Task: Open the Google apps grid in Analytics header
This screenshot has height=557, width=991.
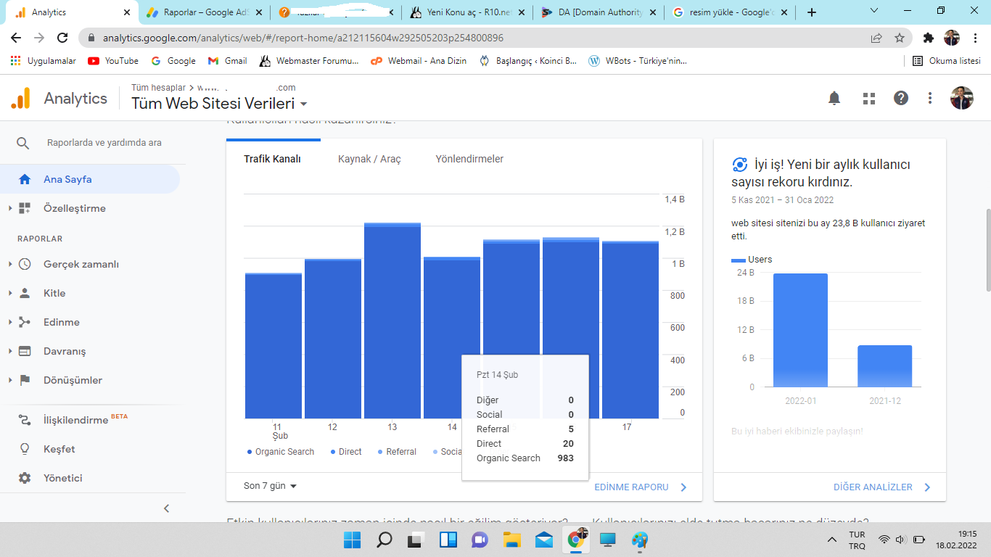Action: [868, 98]
